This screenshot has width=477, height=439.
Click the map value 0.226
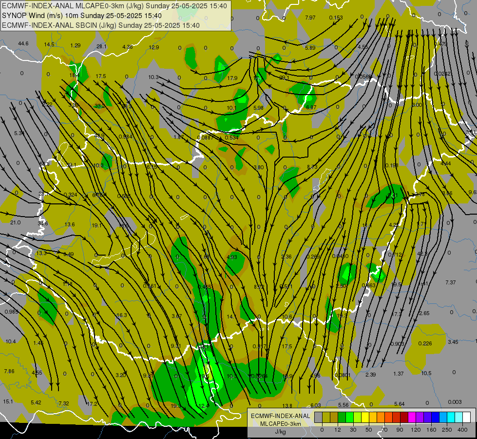(425, 344)
